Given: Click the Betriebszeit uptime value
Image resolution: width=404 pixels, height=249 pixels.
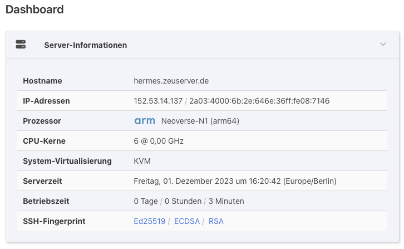Looking at the screenshot, I should pos(189,201).
